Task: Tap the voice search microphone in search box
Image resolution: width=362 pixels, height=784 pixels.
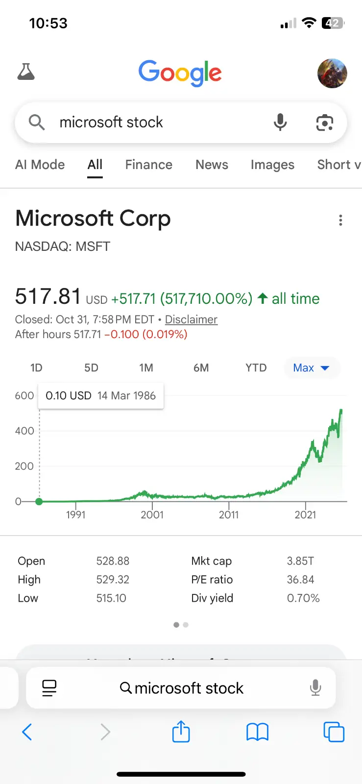Action: point(280,122)
